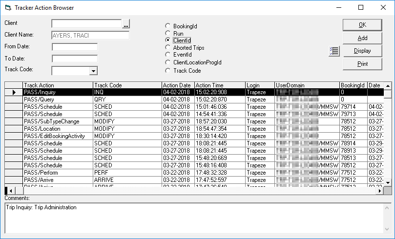Image resolution: width=395 pixels, height=239 pixels.
Task: Click row header of PASS/Location row
Action: coord(14,129)
